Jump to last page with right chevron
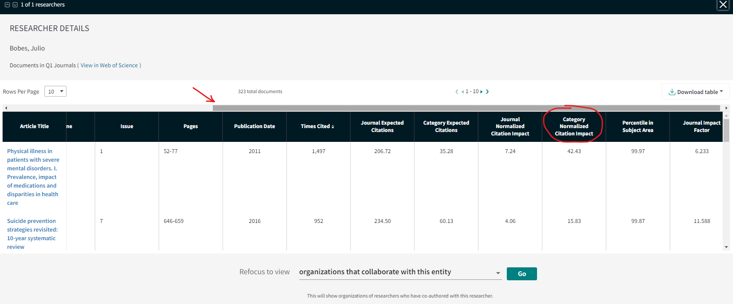This screenshot has height=304, width=733. pyautogui.click(x=487, y=91)
